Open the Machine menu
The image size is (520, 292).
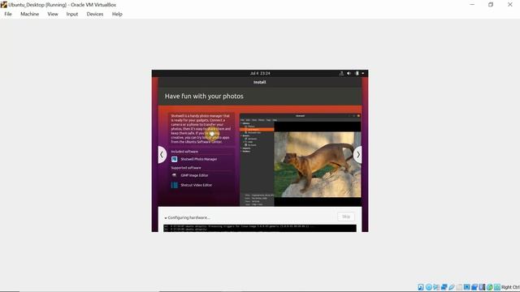[x=29, y=14]
